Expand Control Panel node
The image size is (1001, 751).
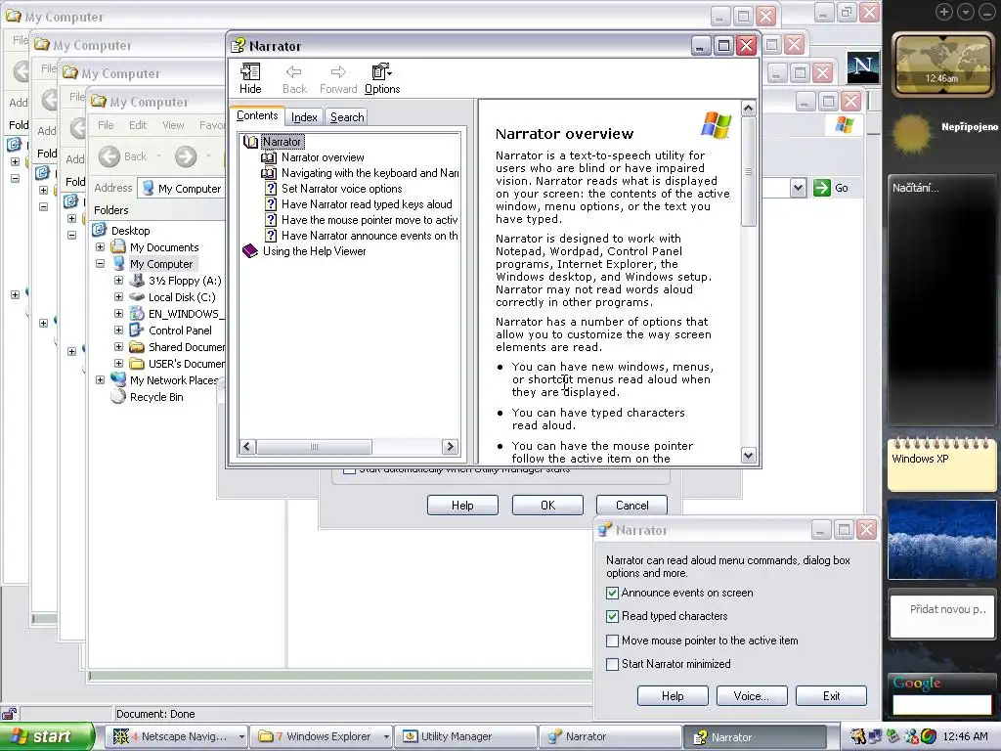118,331
